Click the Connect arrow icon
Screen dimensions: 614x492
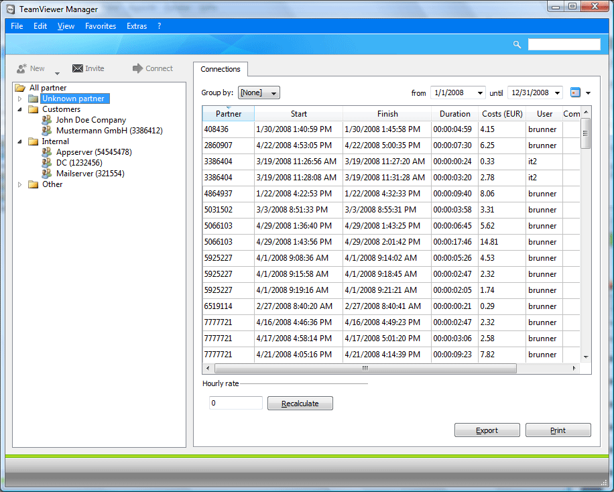pyautogui.click(x=137, y=68)
